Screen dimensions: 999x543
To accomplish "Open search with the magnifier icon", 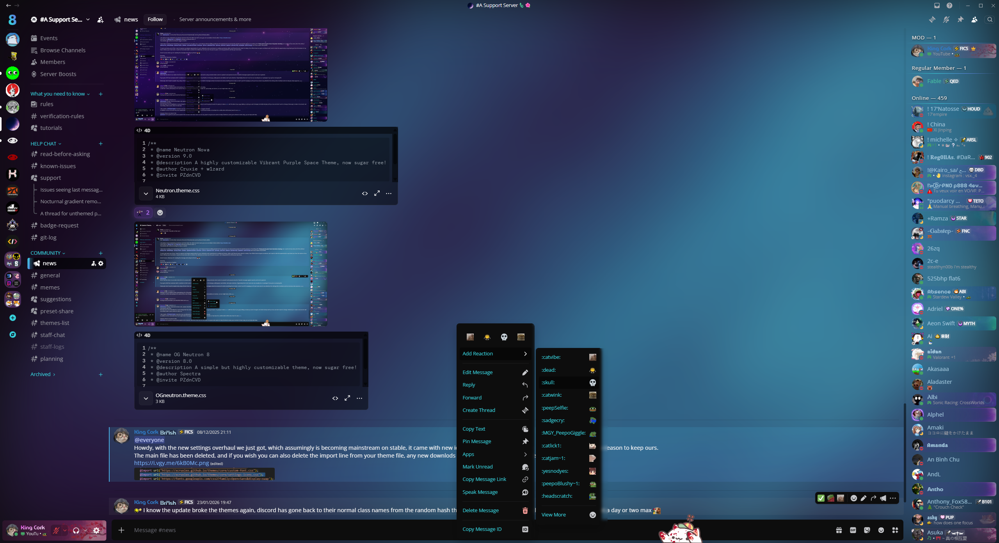I will [990, 20].
